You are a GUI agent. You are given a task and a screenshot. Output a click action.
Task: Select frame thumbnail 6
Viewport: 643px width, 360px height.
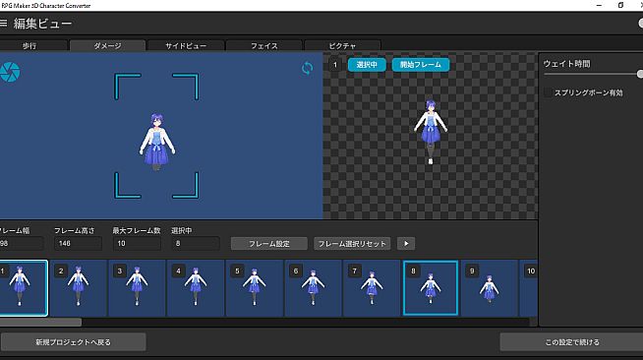313,288
